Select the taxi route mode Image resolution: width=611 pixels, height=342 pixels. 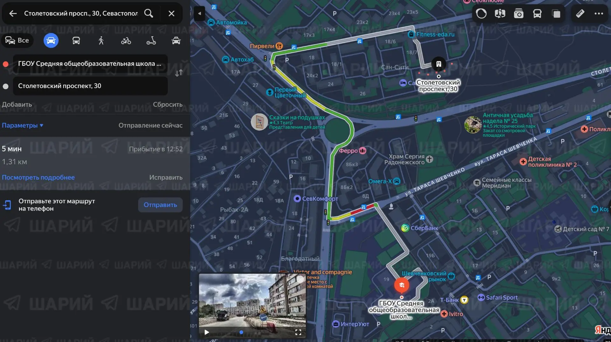tap(176, 41)
